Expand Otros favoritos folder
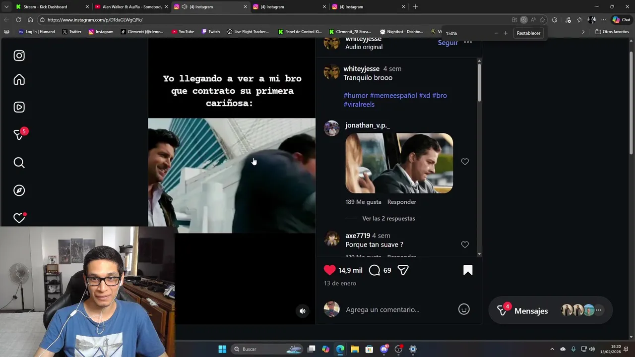The height and width of the screenshot is (357, 635). click(612, 32)
